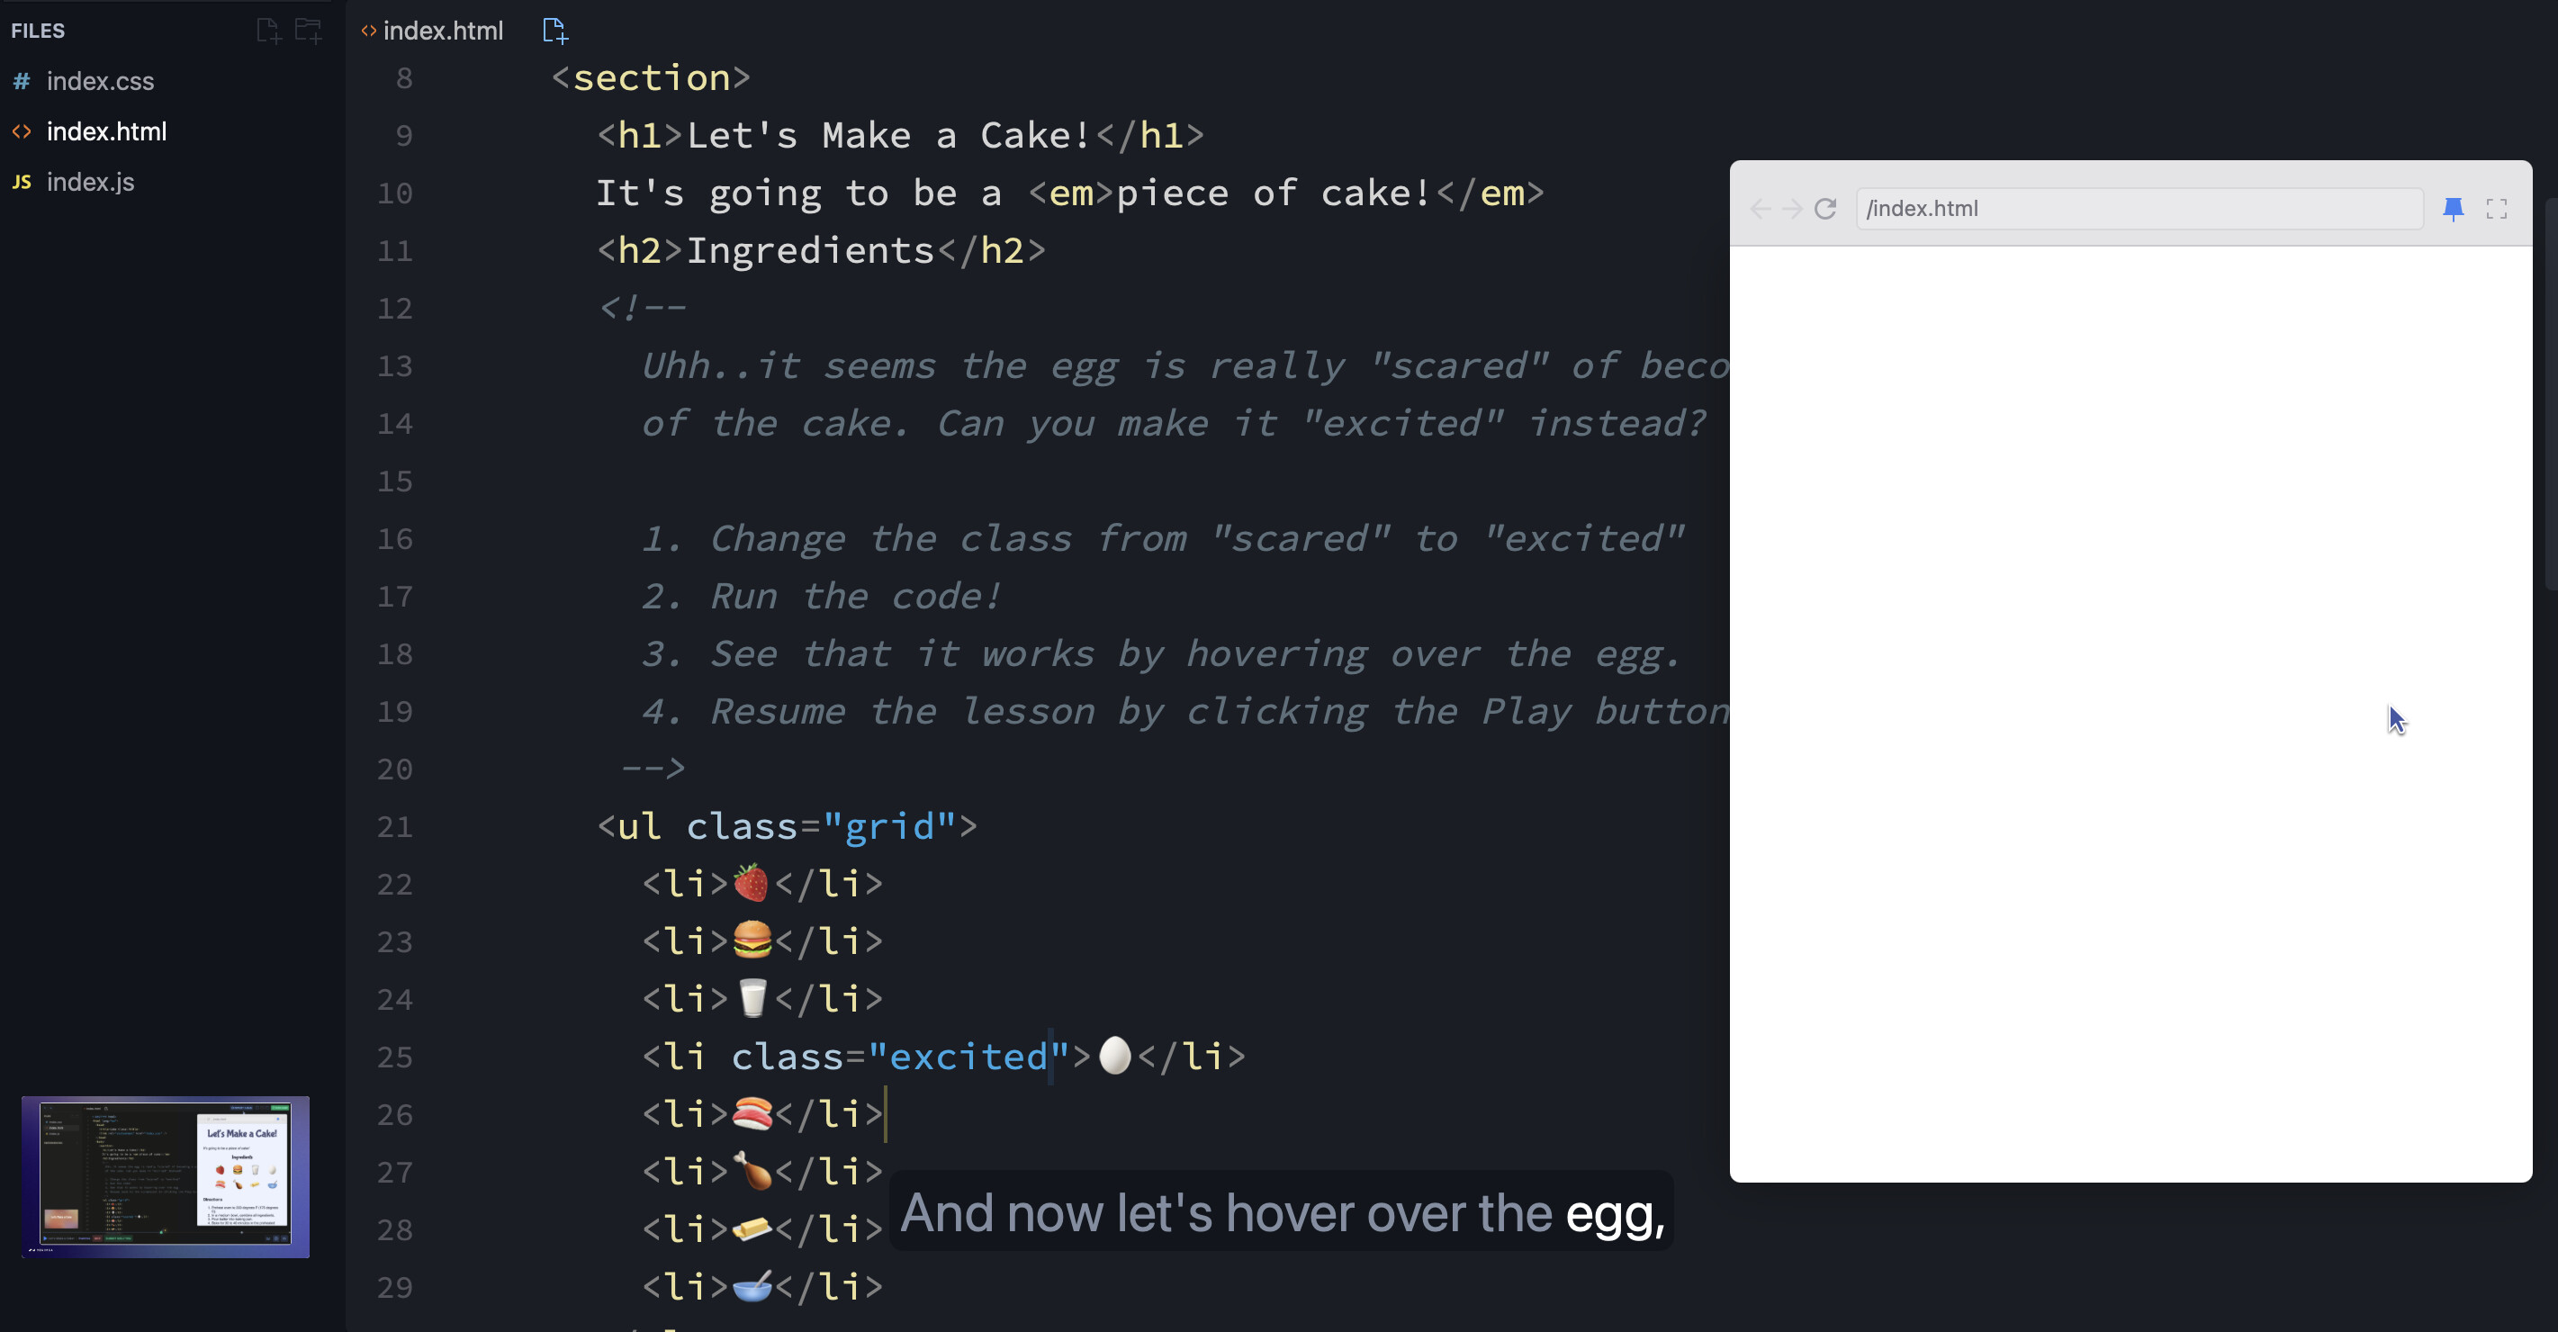Select index.html in the file tree
This screenshot has width=2558, height=1332.
106,131
